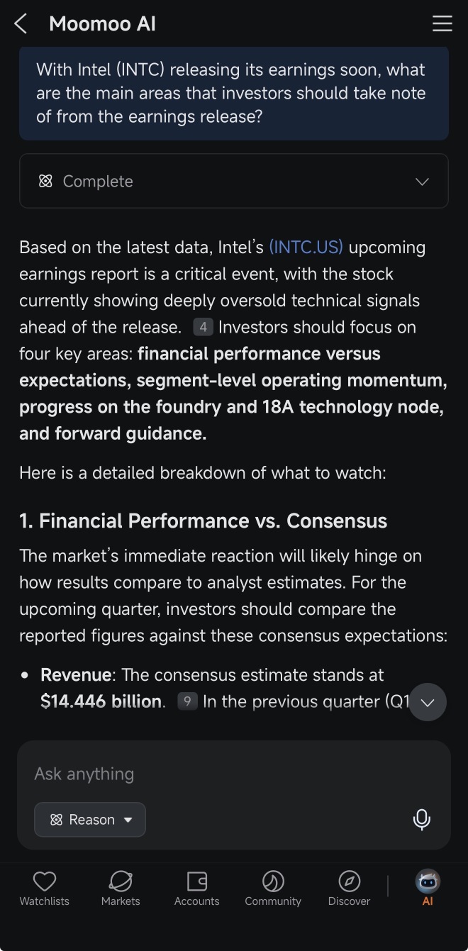Tap the microphone voice input icon
This screenshot has width=468, height=951.
(421, 819)
